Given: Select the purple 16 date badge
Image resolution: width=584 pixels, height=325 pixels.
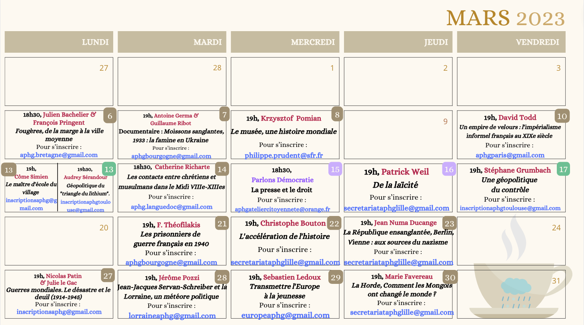Looking at the screenshot, I should pyautogui.click(x=449, y=169).
